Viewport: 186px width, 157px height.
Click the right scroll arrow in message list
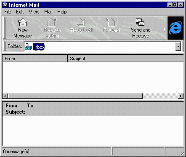[181, 96]
